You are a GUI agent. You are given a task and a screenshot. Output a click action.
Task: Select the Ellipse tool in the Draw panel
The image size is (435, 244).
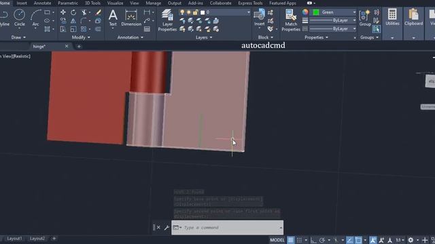click(47, 21)
